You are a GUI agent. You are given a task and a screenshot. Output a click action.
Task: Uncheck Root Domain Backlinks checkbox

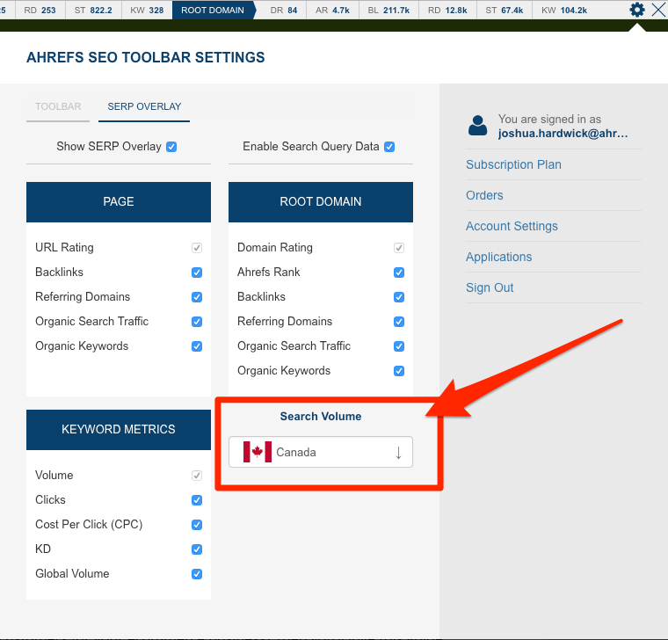(x=399, y=297)
